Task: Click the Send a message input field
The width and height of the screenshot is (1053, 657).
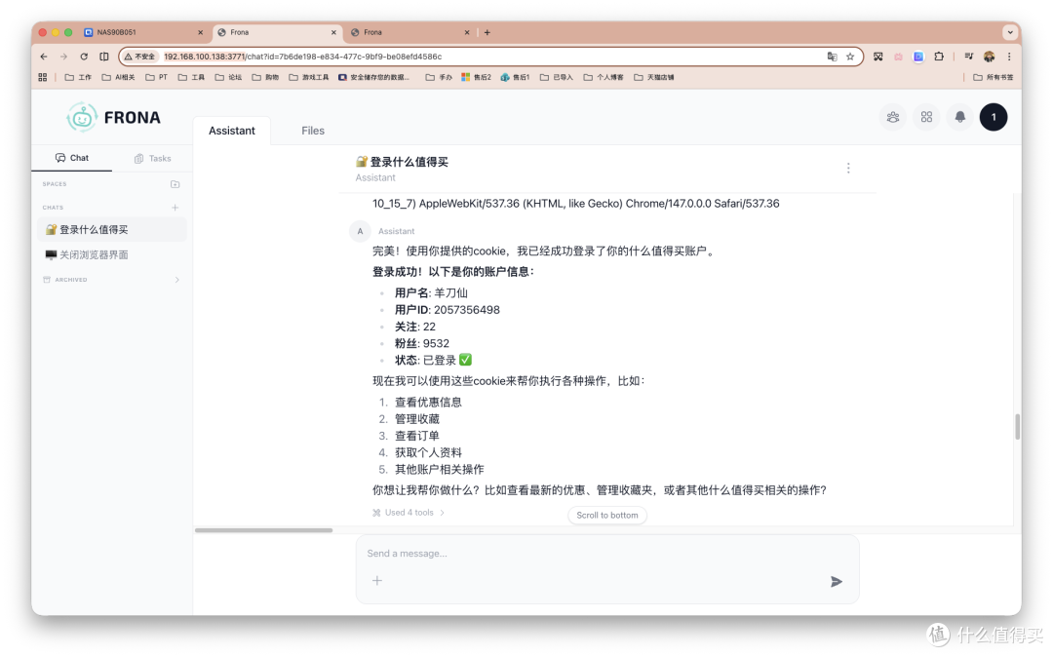Action: click(607, 554)
